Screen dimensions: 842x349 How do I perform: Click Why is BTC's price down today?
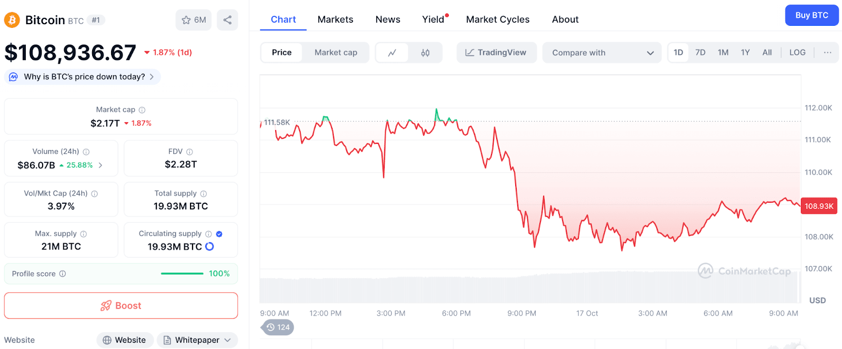84,77
